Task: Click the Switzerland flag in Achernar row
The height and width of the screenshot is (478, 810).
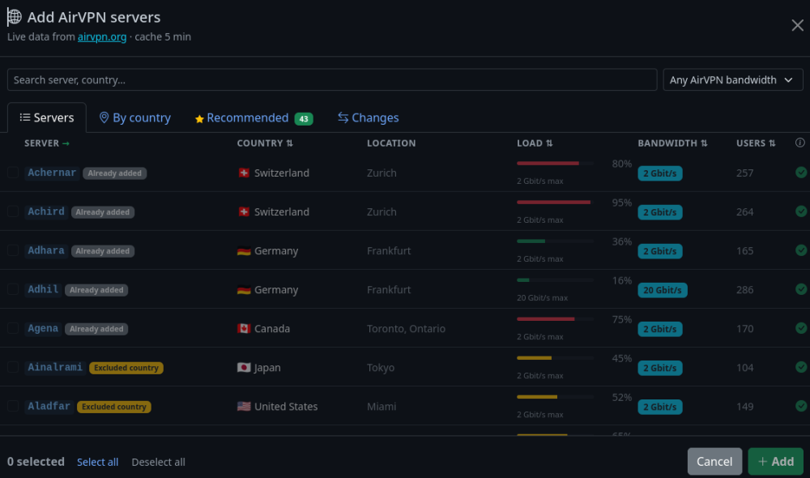Action: pyautogui.click(x=244, y=173)
